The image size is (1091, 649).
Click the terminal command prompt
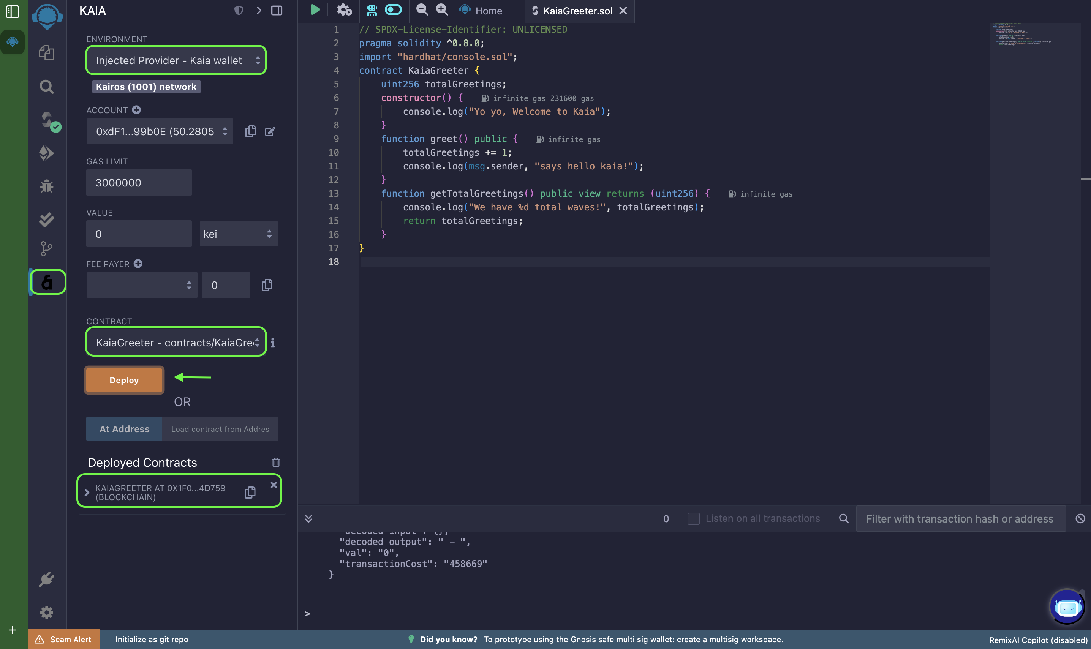click(308, 614)
